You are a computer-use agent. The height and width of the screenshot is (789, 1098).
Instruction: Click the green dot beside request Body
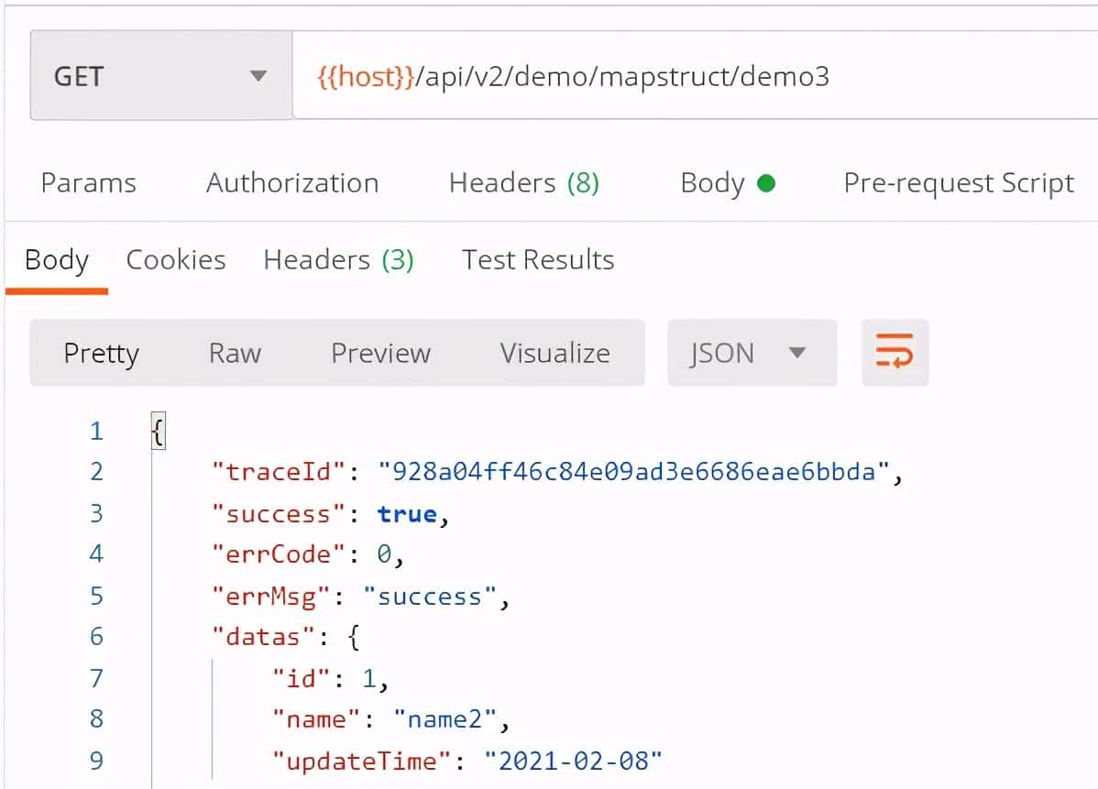[x=766, y=183]
